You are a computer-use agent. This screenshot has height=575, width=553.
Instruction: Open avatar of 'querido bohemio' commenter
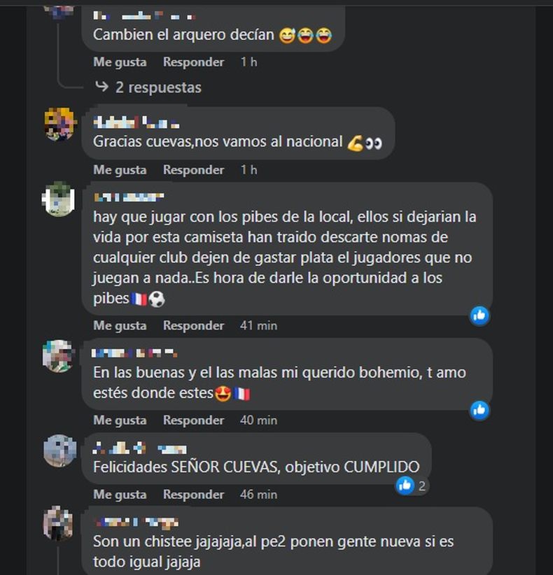[58, 356]
